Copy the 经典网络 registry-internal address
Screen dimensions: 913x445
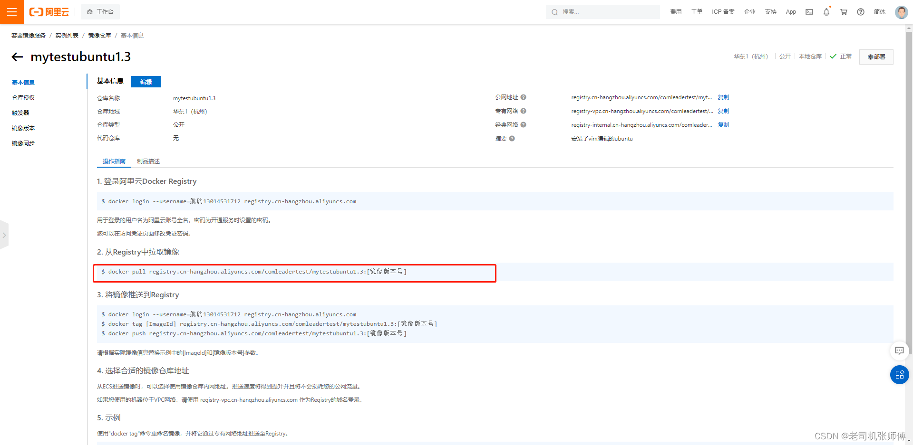point(723,125)
